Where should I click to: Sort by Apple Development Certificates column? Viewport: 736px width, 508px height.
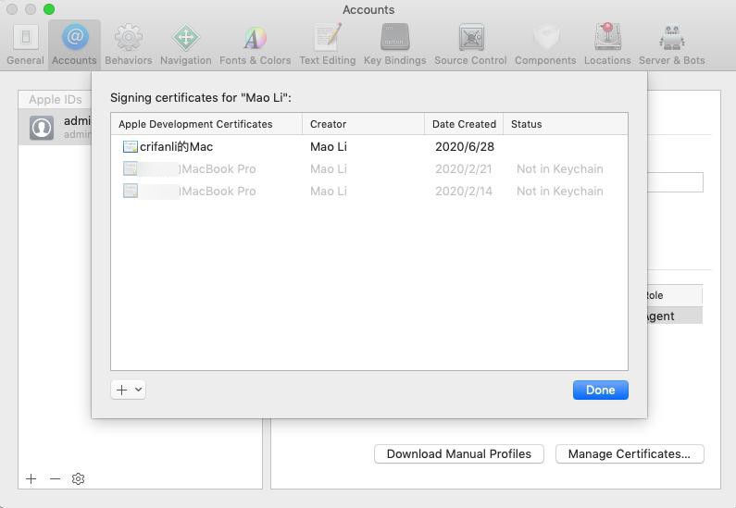[x=206, y=124]
